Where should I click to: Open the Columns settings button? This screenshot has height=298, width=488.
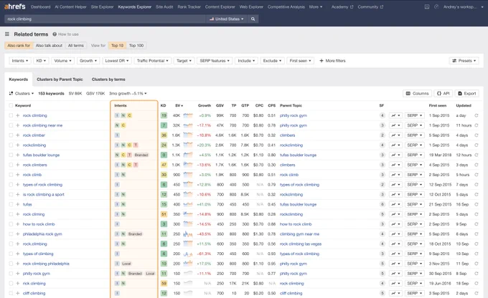[418, 93]
